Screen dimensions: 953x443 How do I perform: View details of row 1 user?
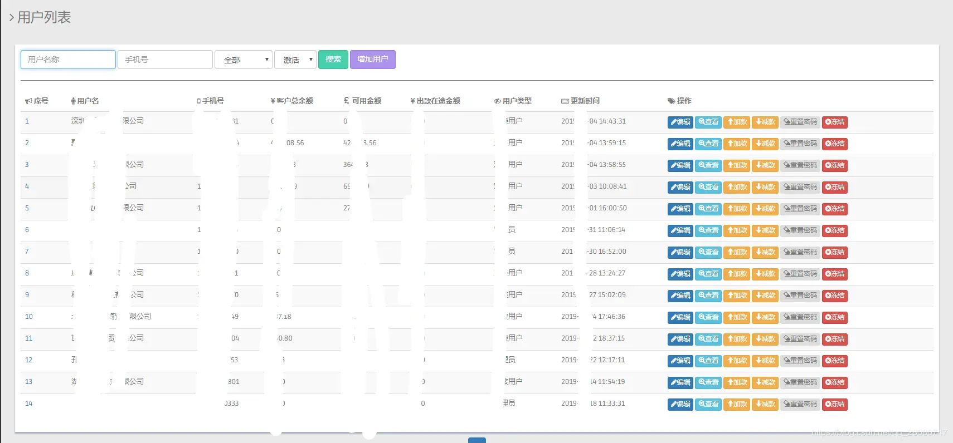708,122
